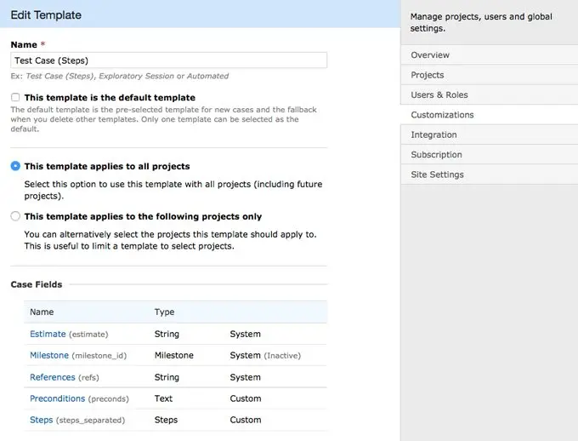Go to Users & Roles section
Screen dimensions: 578x441
489,94
